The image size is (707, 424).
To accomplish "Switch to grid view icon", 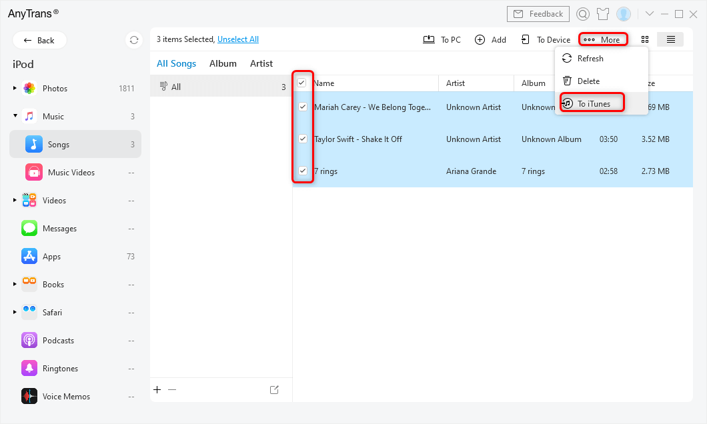I will click(x=645, y=39).
